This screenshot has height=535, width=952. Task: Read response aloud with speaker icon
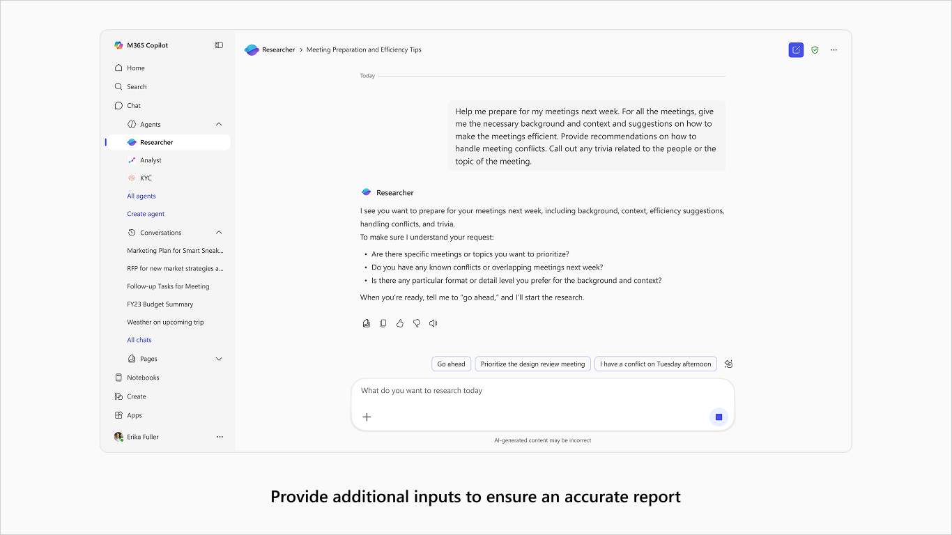click(433, 323)
